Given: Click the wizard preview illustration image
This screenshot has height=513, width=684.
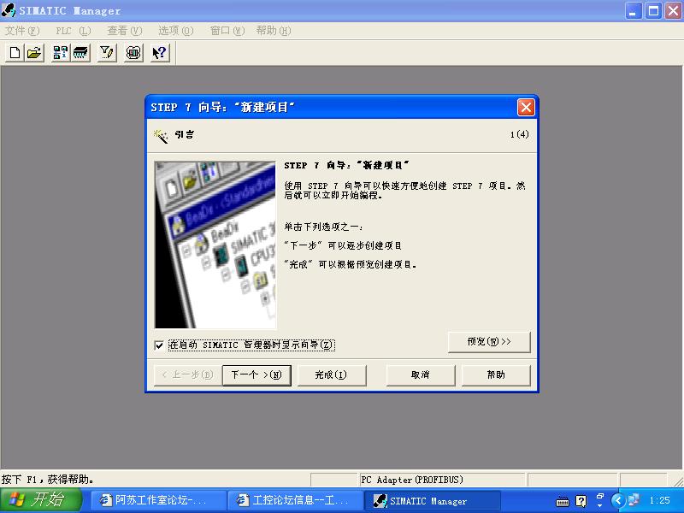Looking at the screenshot, I should (215, 245).
